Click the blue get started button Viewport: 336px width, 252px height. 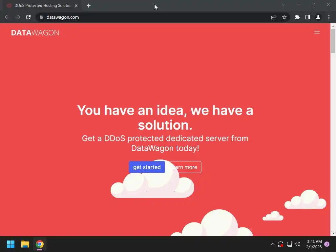pos(147,167)
